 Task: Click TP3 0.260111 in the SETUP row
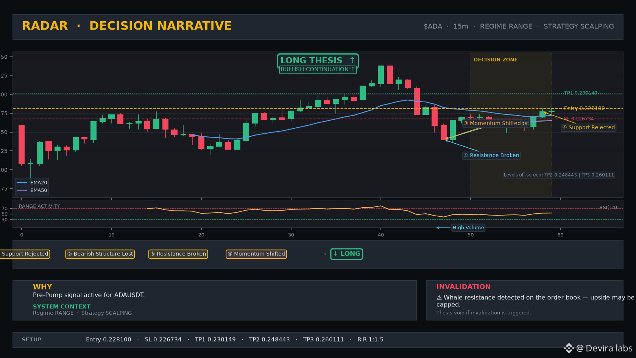(x=324, y=340)
